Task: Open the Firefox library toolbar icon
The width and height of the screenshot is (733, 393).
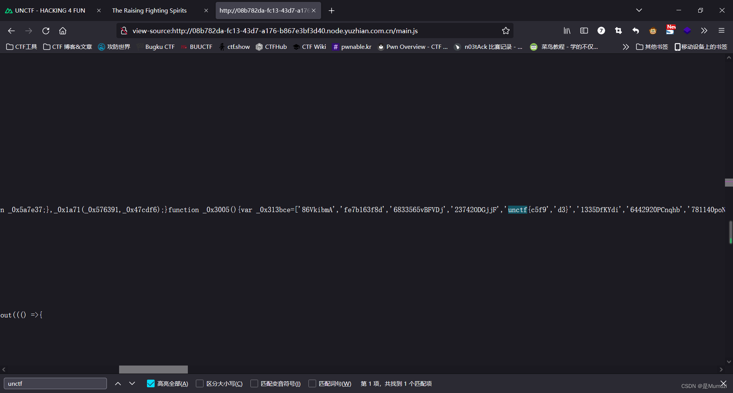Action: pos(567,31)
